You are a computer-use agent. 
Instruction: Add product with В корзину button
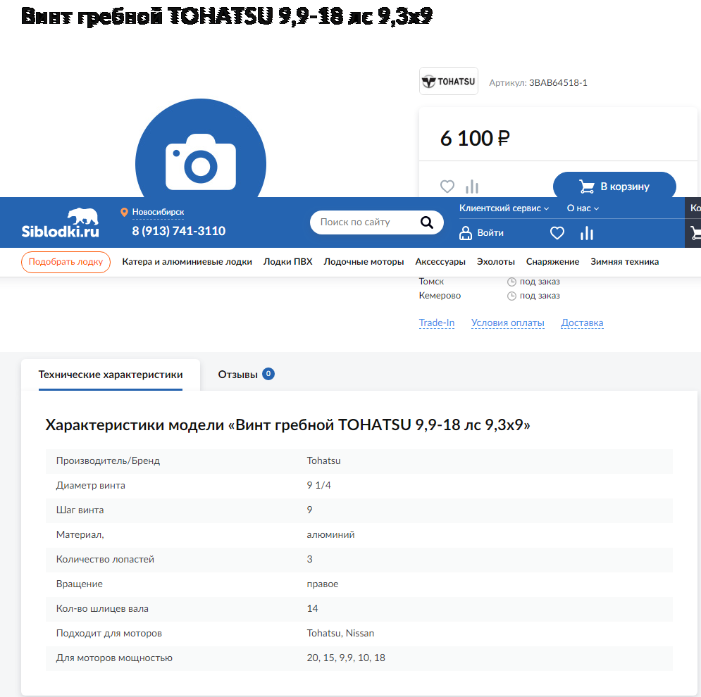[x=614, y=187]
